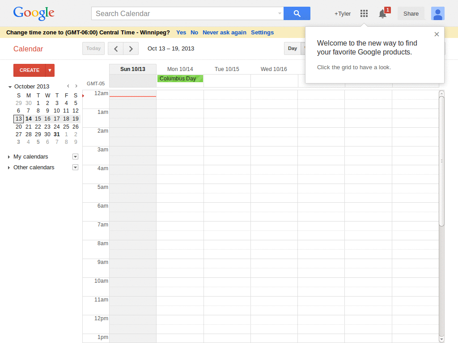Open Other calendars options menu
458x343 pixels.
75,167
